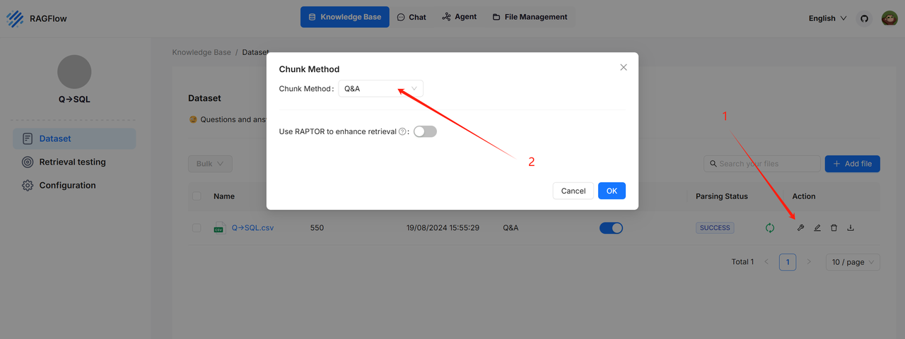This screenshot has height=339, width=905.
Task: Click the RAPTOR help question mark icon
Action: [x=402, y=131]
